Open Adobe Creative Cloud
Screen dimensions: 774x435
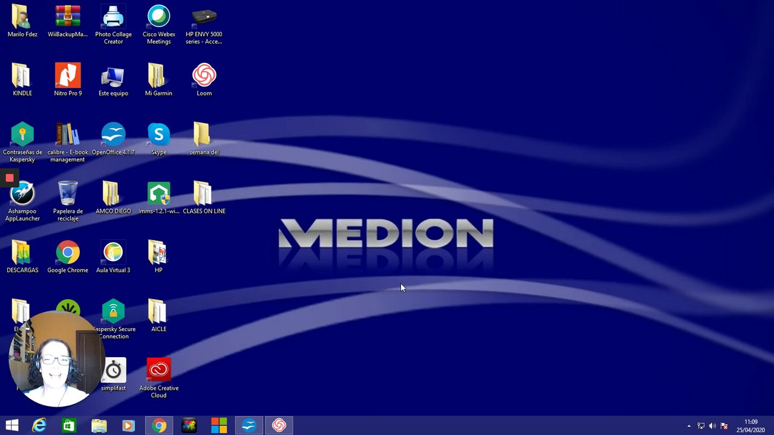pyautogui.click(x=158, y=378)
